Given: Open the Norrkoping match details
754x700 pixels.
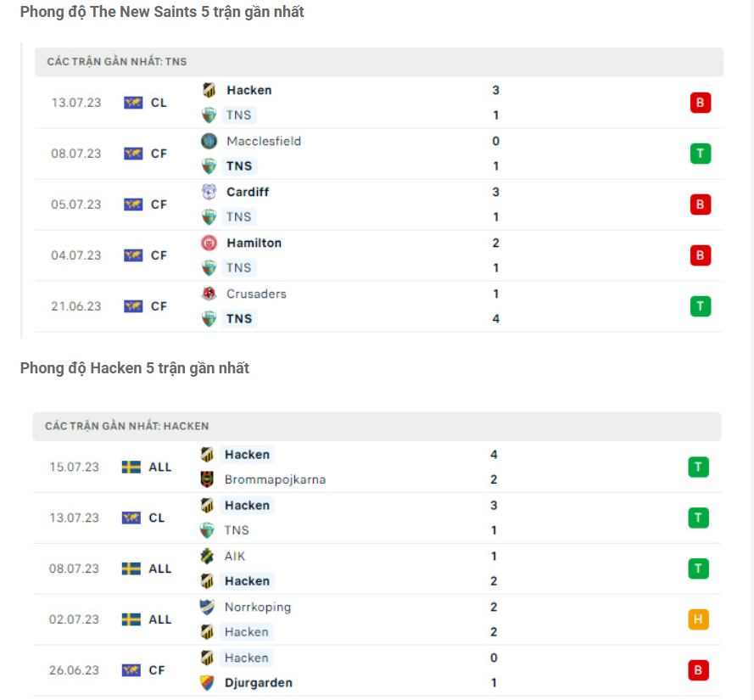Looking at the screenshot, I should 259,607.
